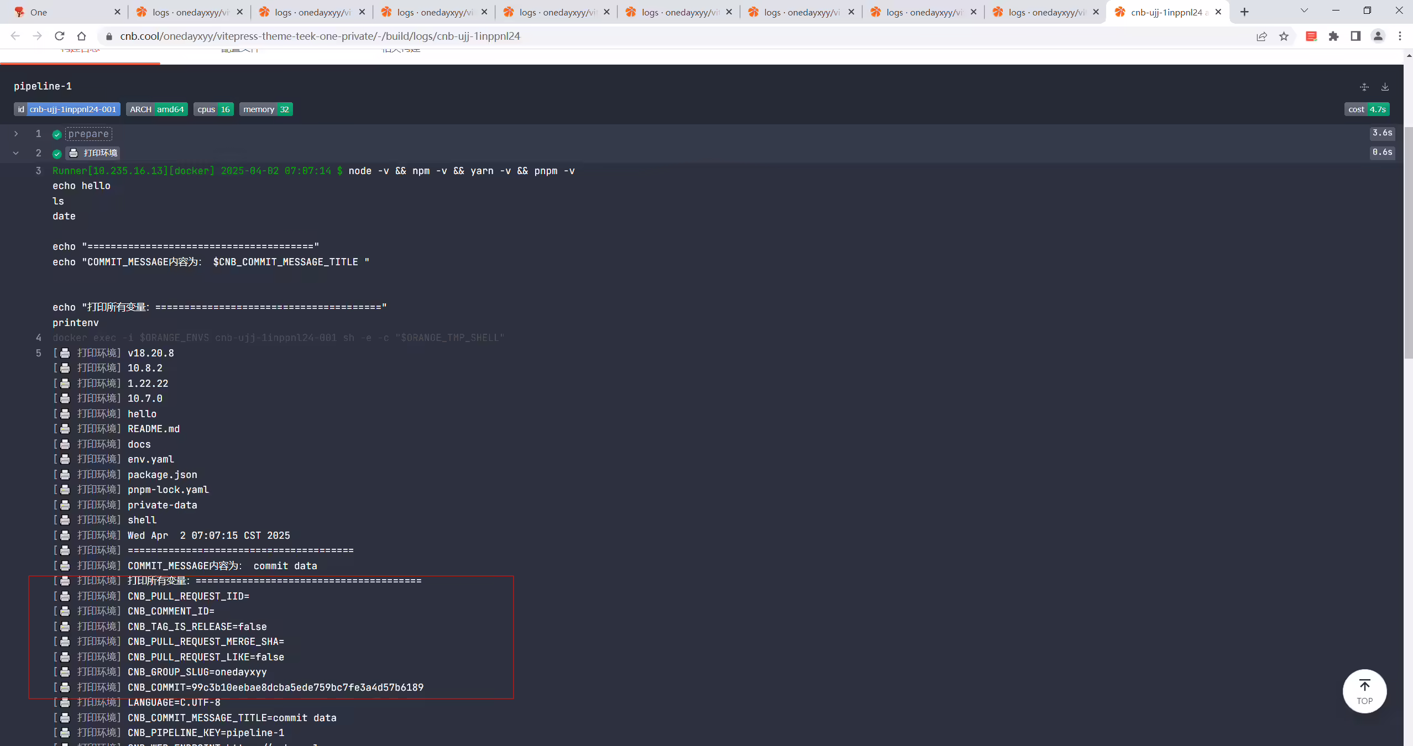Toggle the browser side panel

(1356, 36)
